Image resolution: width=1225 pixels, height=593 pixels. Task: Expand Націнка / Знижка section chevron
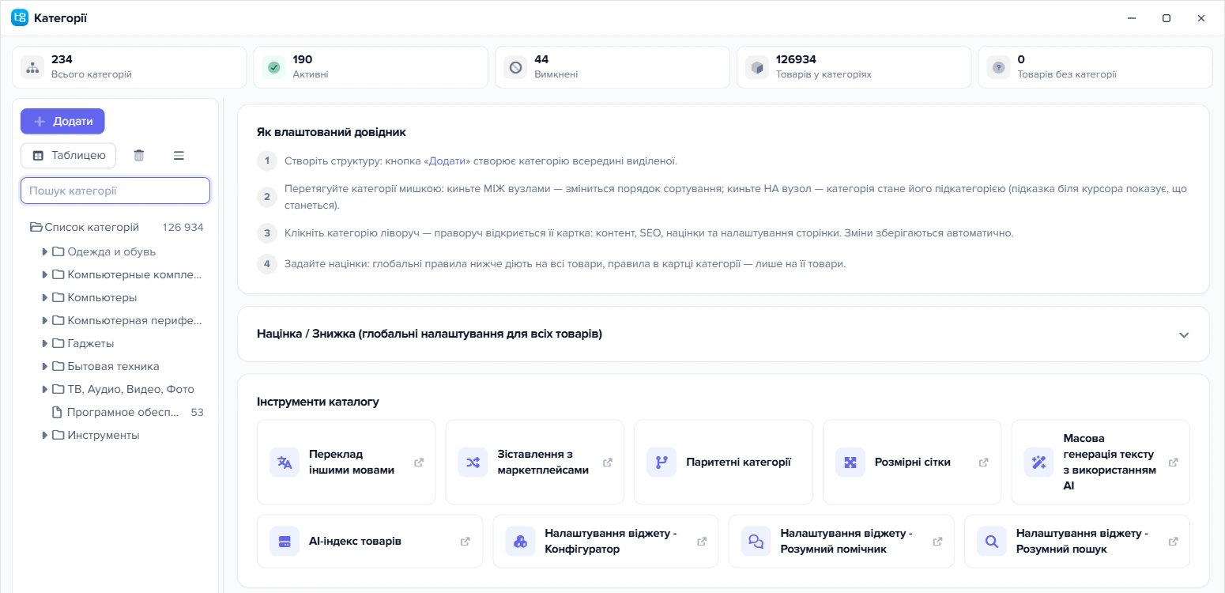click(1184, 334)
